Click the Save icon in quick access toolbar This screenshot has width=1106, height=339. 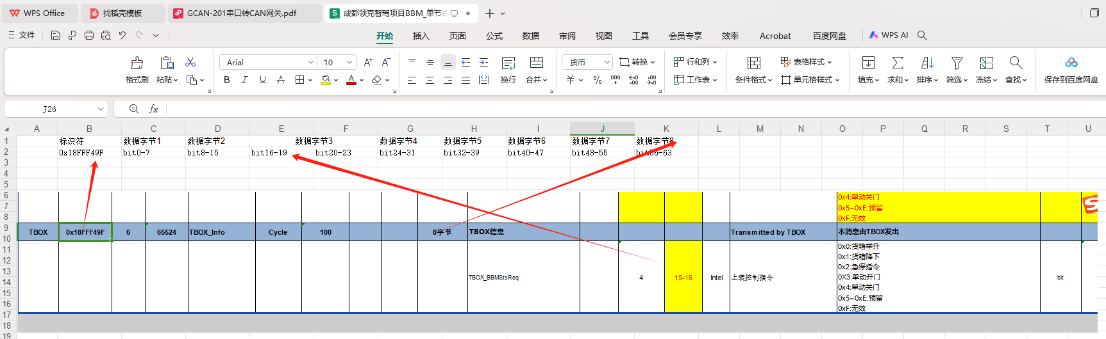(56, 35)
